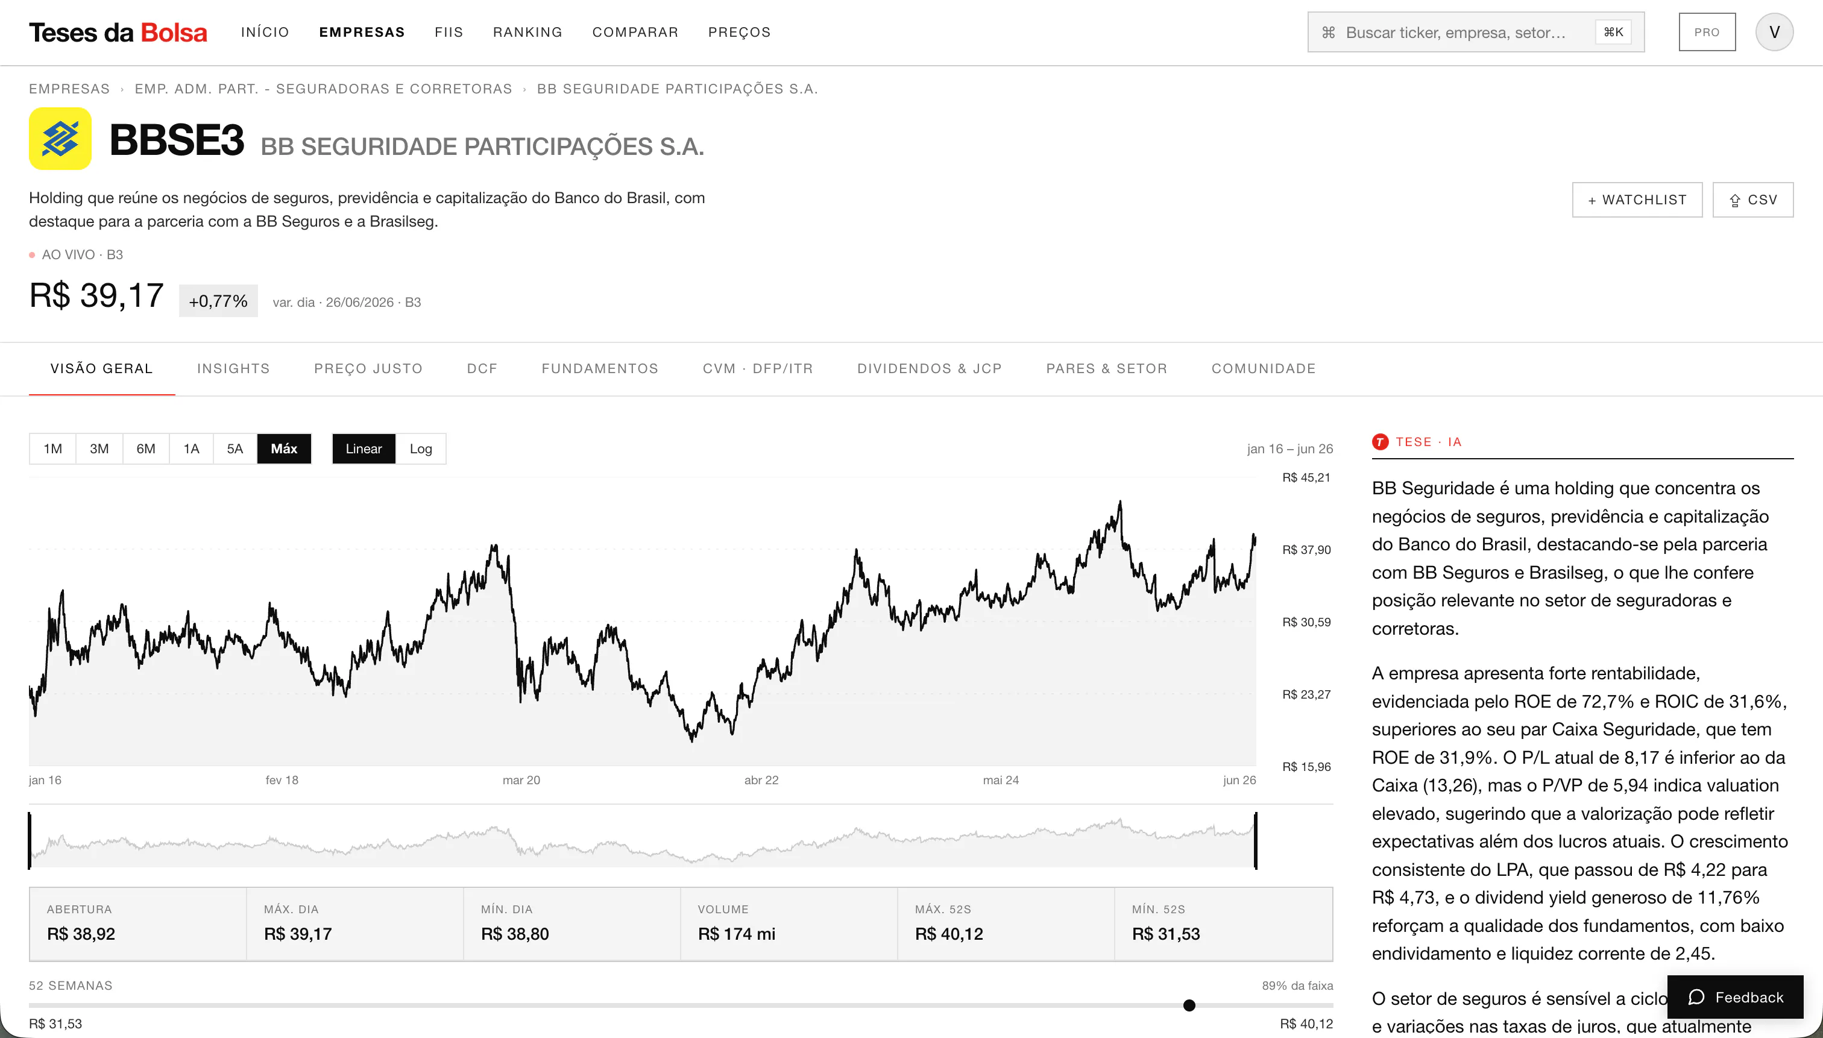
Task: Click the red Tese IA icon
Action: tap(1379, 442)
